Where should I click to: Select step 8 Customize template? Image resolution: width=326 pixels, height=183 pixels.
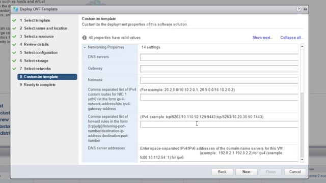(x=47, y=77)
